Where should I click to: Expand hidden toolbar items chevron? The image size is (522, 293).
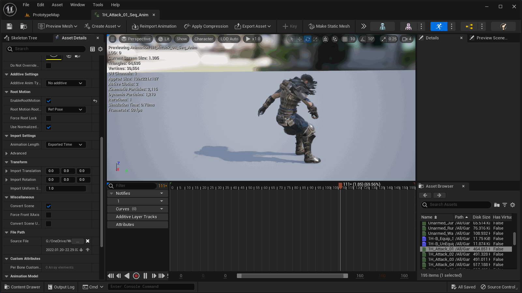pos(364,26)
